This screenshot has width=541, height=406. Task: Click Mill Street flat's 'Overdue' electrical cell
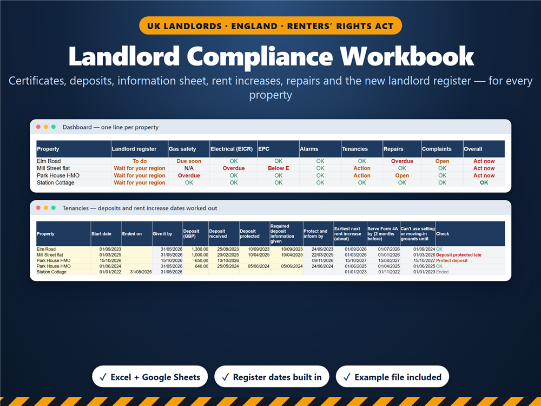tap(234, 168)
